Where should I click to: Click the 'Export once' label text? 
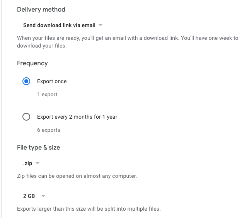pos(52,81)
